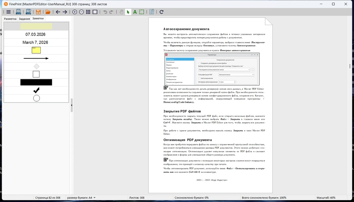Click the Закрытие PDF файлов heading
The image size is (354, 202).
182,111
